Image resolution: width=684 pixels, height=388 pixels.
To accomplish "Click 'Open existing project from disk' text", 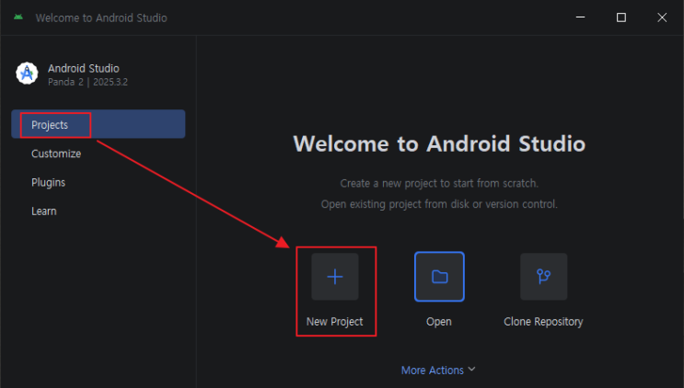I will click(x=439, y=204).
